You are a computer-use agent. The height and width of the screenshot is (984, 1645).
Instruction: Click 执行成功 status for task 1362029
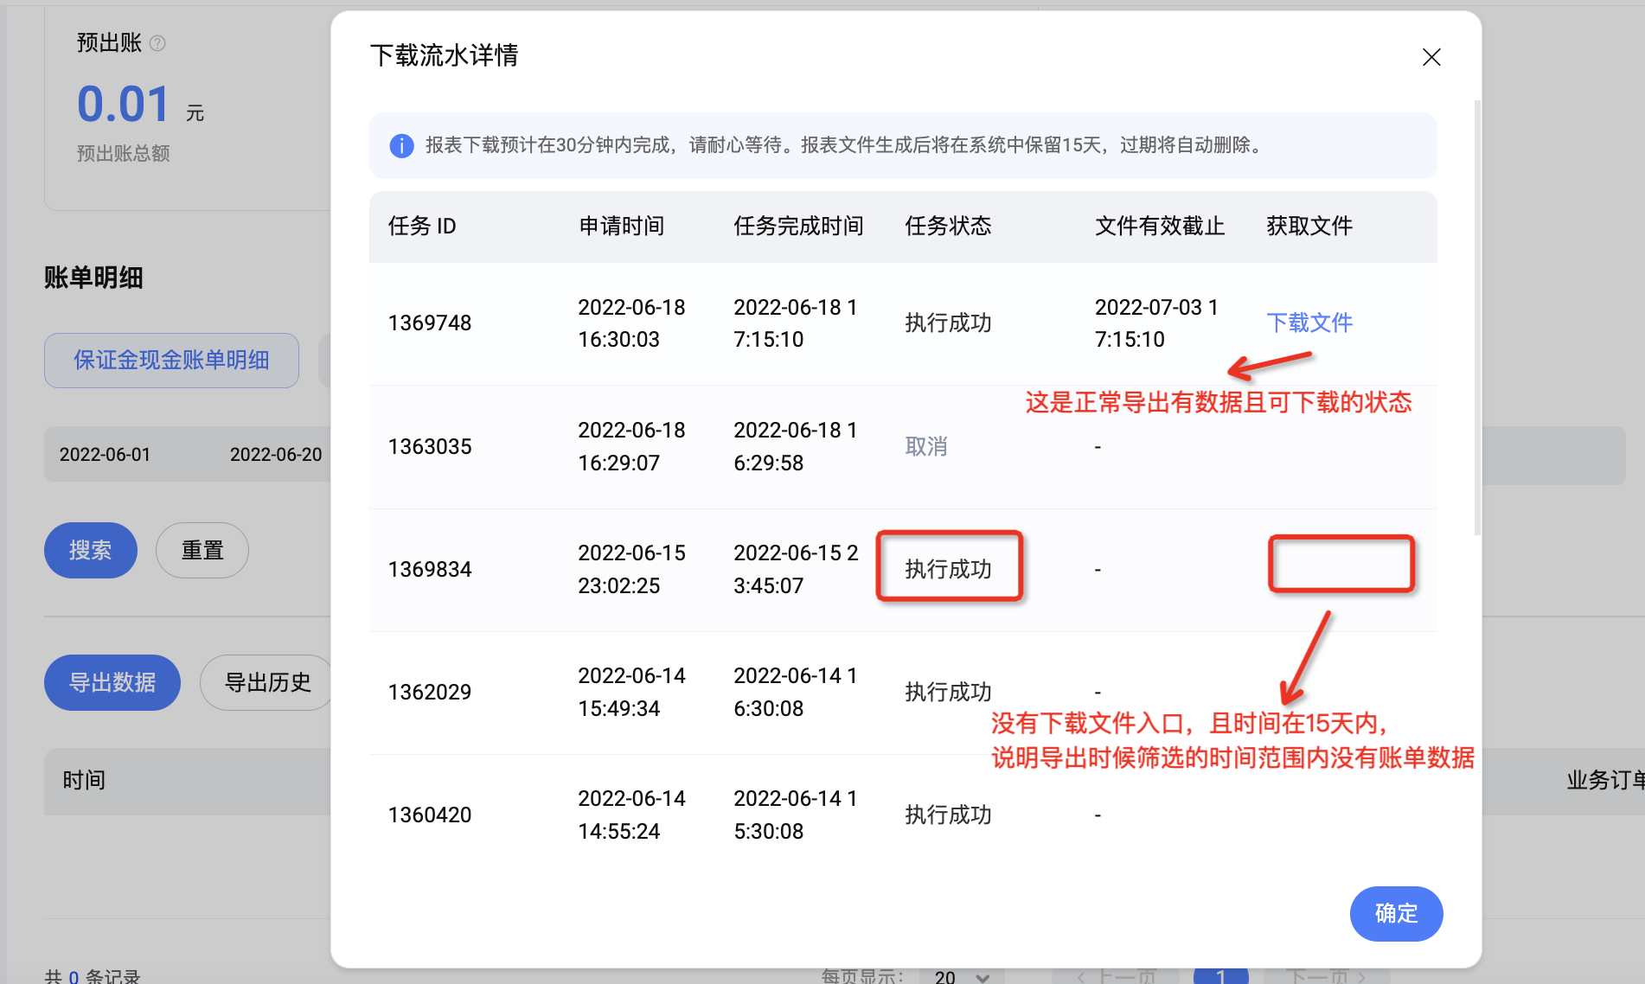point(948,692)
